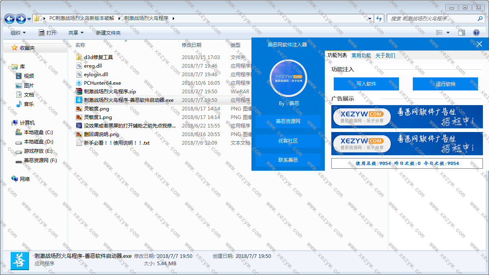
Task: Click the XEZYW round logo avatar
Action: click(x=288, y=78)
